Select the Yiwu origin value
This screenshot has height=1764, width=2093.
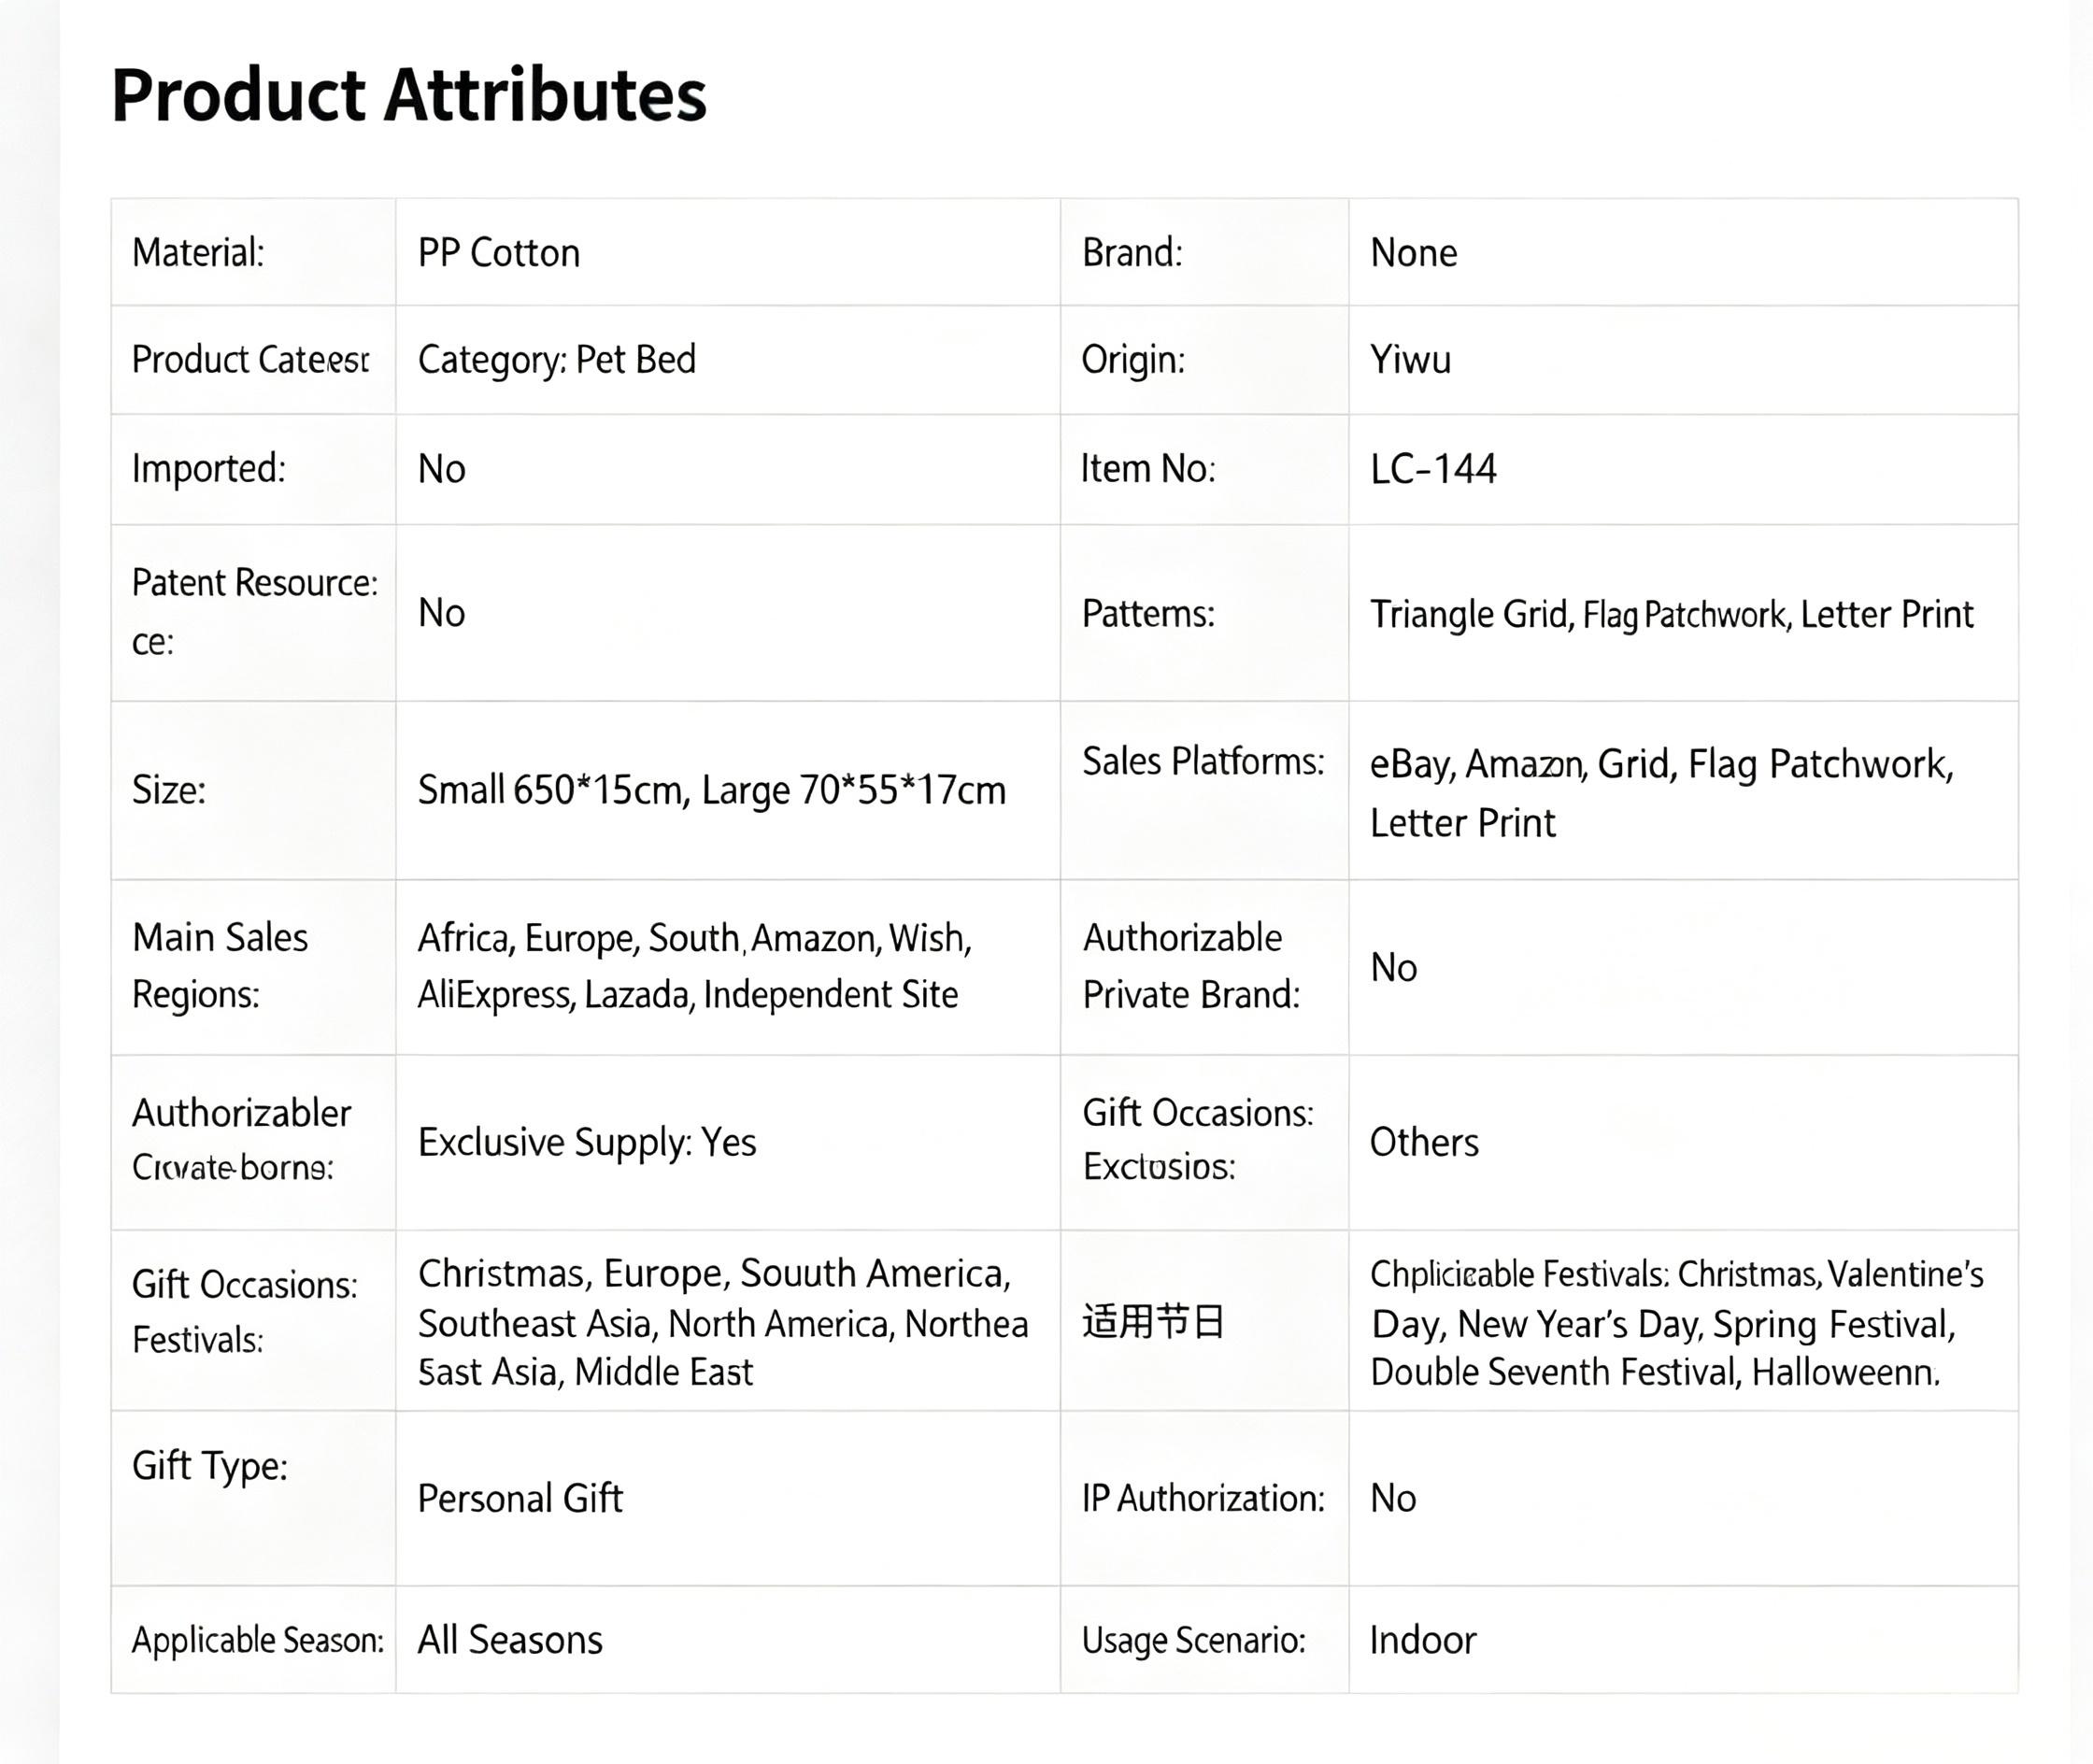(x=1410, y=359)
